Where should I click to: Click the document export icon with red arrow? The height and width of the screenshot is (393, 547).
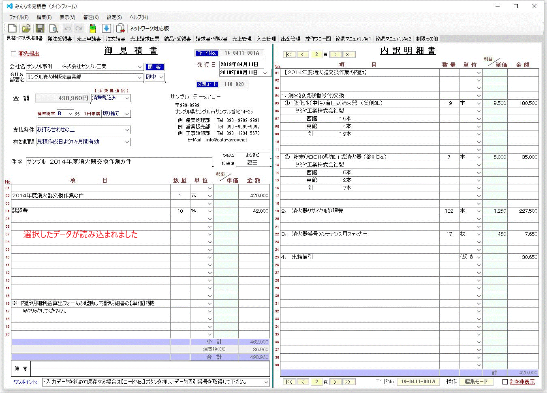120,28
